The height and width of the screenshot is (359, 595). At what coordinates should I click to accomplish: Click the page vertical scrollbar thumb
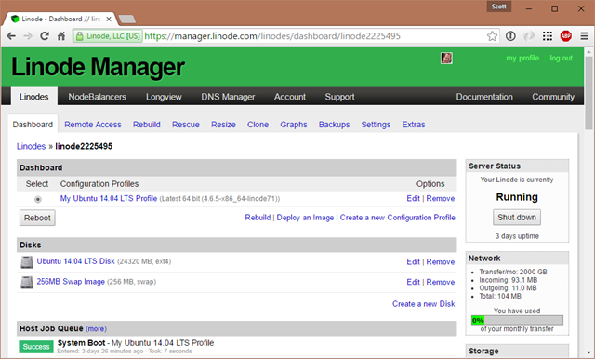588,93
